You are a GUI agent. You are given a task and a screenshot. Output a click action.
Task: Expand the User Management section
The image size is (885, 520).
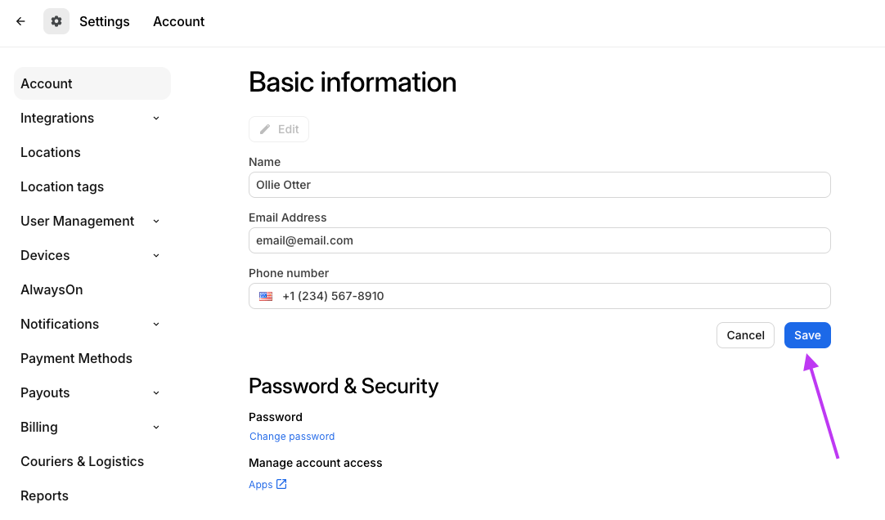pos(156,221)
